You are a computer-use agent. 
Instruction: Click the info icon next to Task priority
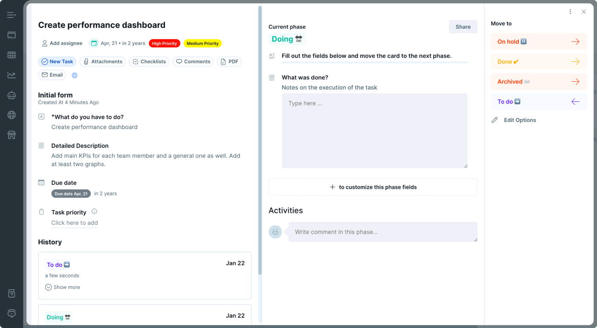pyautogui.click(x=94, y=211)
